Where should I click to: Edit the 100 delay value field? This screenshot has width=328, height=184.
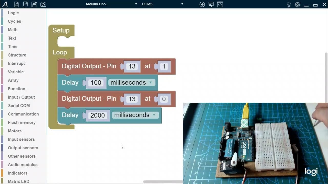96,83
